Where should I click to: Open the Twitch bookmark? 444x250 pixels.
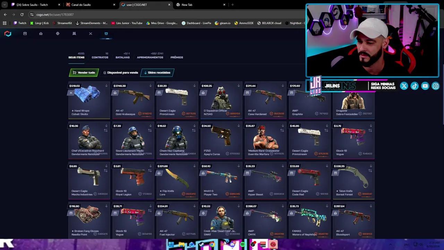(20, 23)
